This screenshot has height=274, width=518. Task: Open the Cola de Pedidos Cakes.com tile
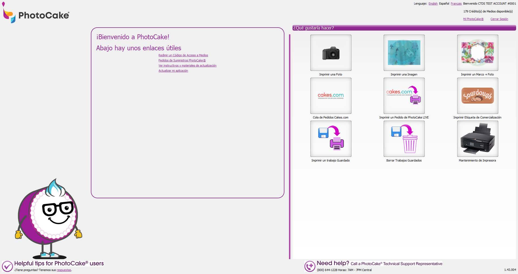coord(331,96)
